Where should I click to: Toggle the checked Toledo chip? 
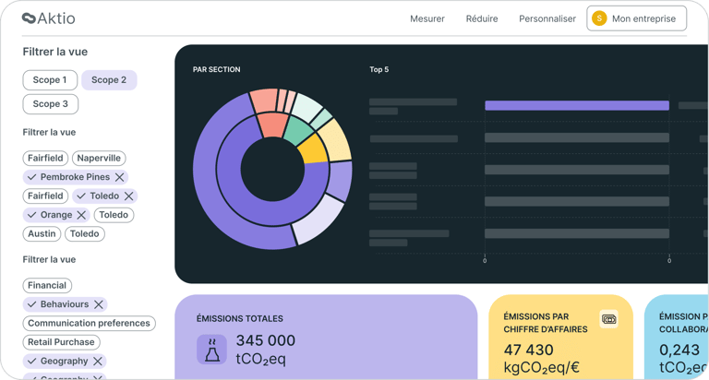(104, 196)
